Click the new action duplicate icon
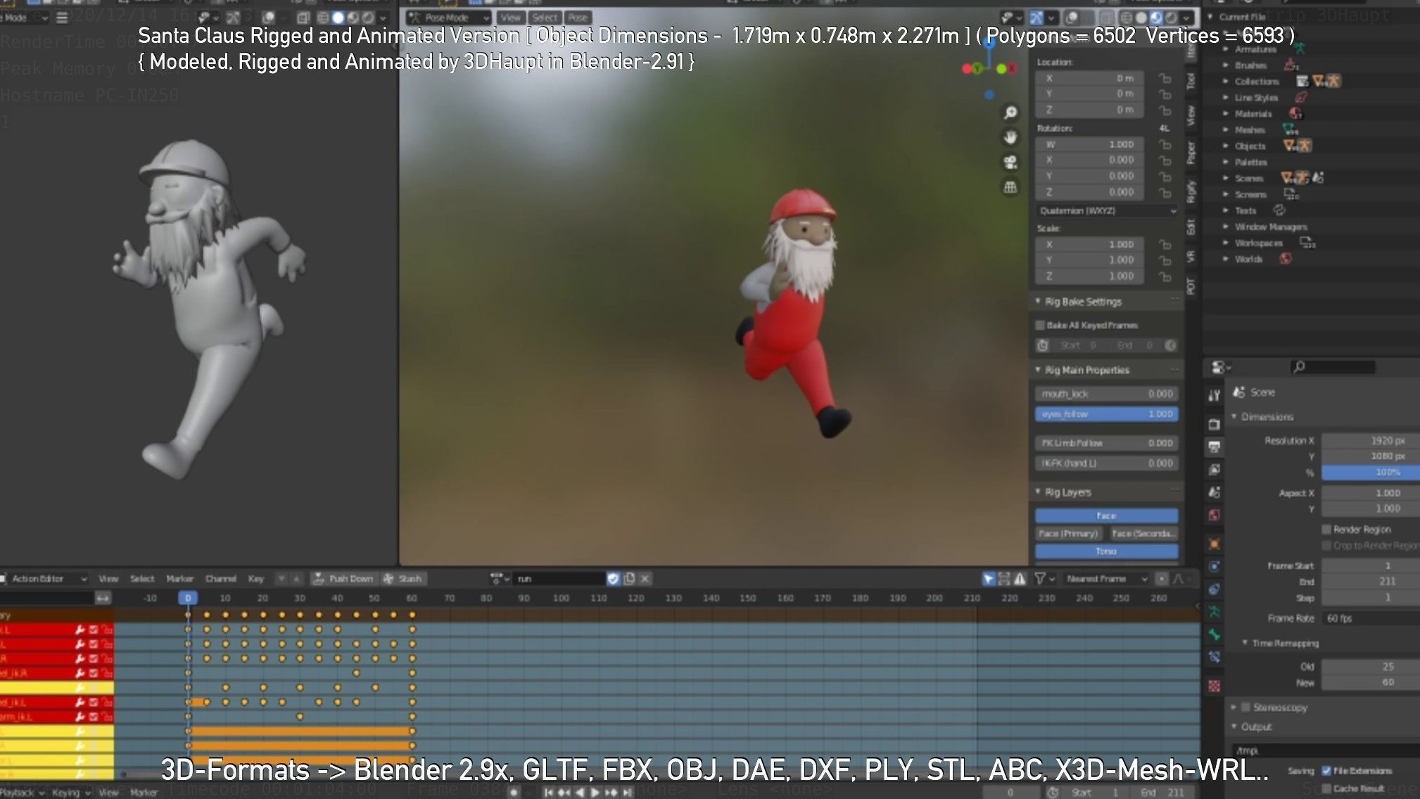The image size is (1420, 799). (x=629, y=579)
